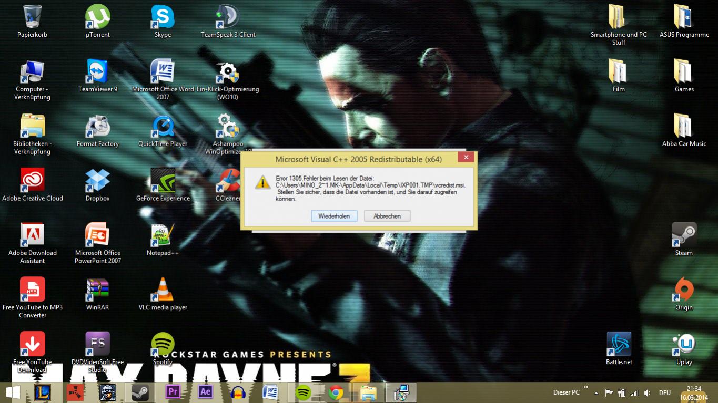This screenshot has height=403, width=718.
Task: Change DEU input language indicator
Action: 664,393
